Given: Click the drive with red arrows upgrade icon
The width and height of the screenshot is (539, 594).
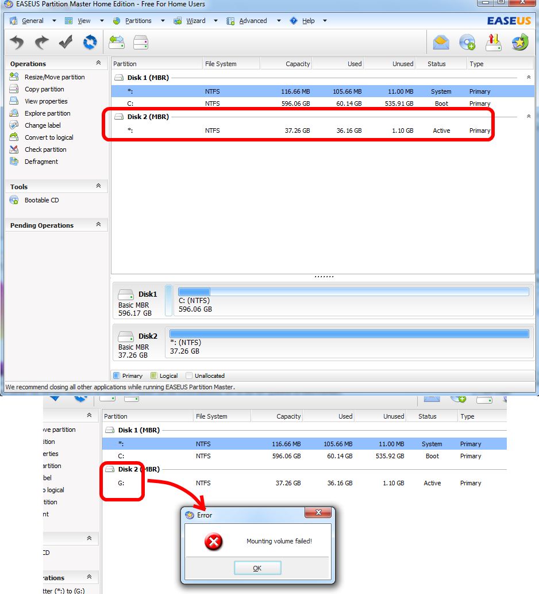Looking at the screenshot, I should 493,42.
